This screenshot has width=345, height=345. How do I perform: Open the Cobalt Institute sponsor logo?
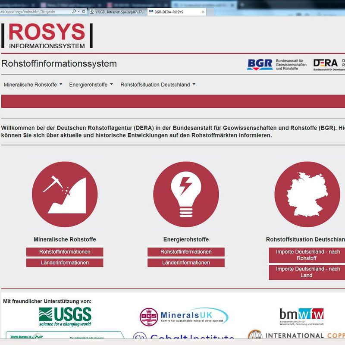click(x=184, y=336)
